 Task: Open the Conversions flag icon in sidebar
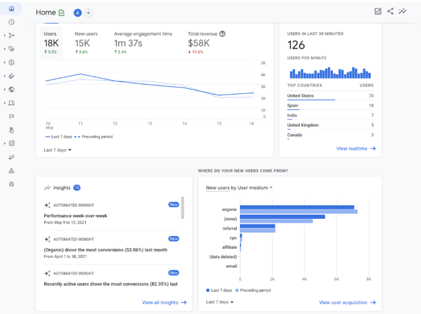tap(11, 117)
